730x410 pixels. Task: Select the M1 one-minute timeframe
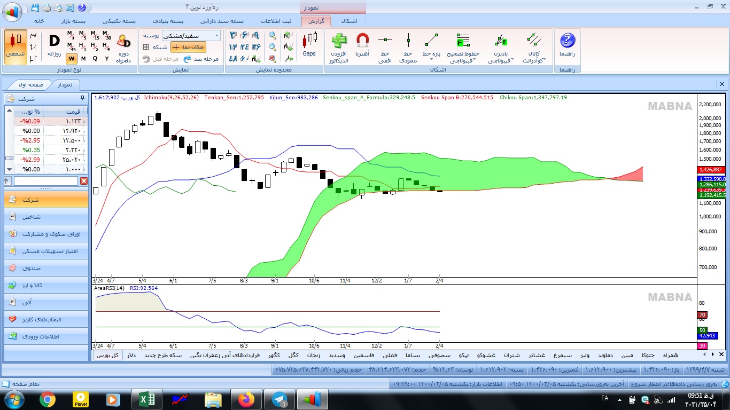point(71,36)
